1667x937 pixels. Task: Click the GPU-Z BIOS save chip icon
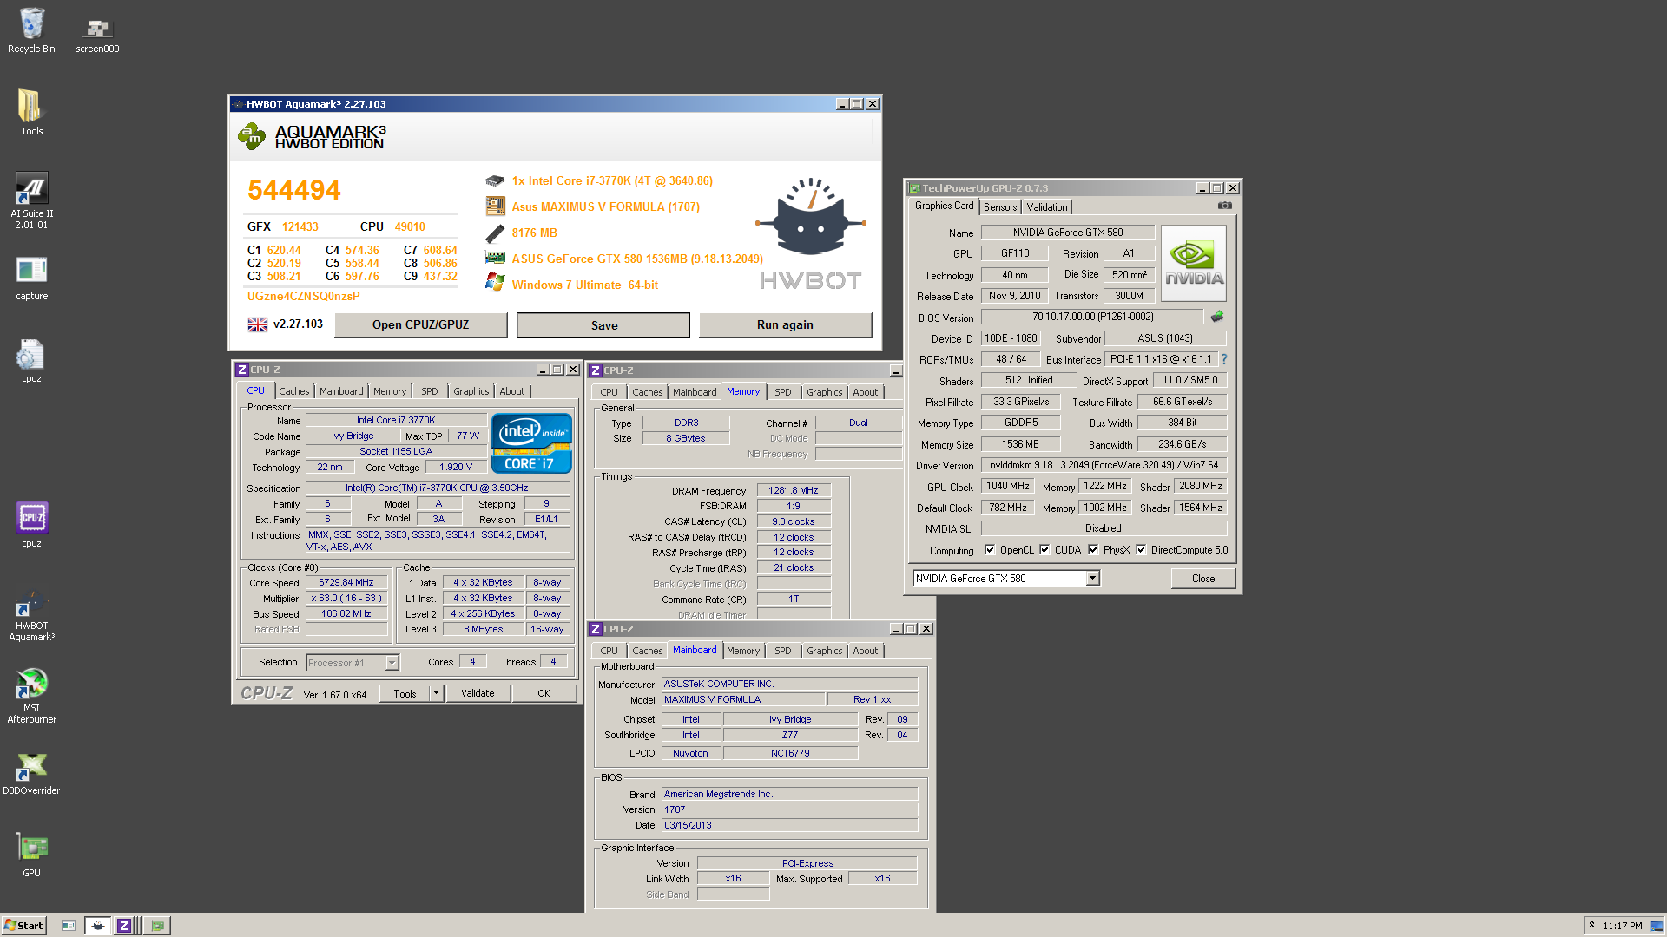click(x=1217, y=317)
